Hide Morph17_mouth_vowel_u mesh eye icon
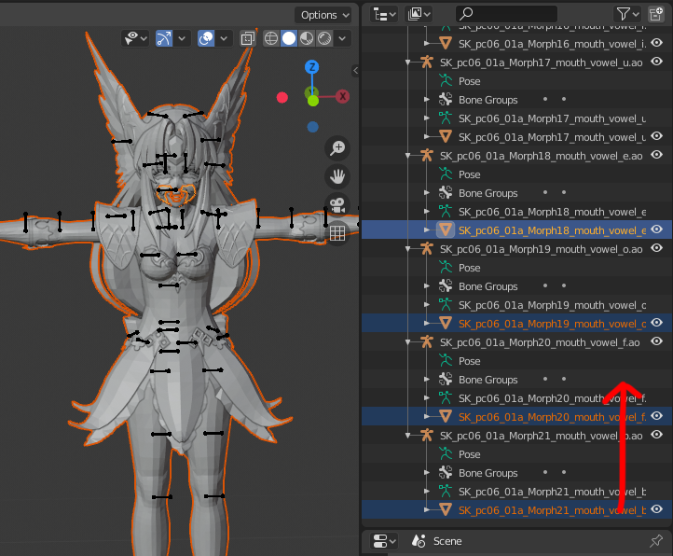This screenshot has width=673, height=556. [657, 136]
